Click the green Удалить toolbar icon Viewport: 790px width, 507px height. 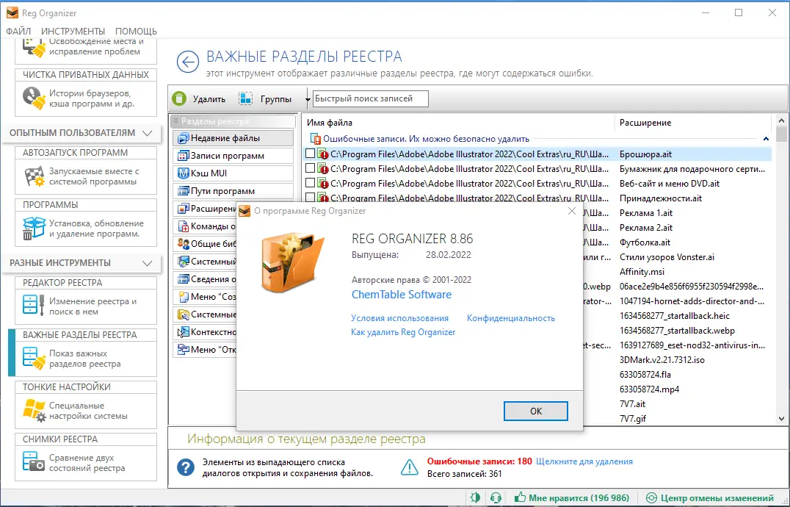coord(178,98)
